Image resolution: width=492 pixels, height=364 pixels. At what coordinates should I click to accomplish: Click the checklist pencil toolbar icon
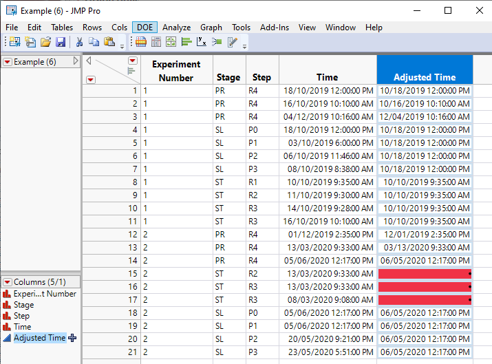pyautogui.click(x=232, y=42)
